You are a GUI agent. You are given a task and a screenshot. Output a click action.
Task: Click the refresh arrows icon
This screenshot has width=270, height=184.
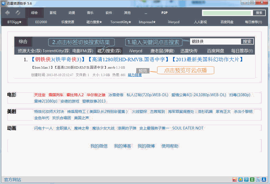click(18, 13)
